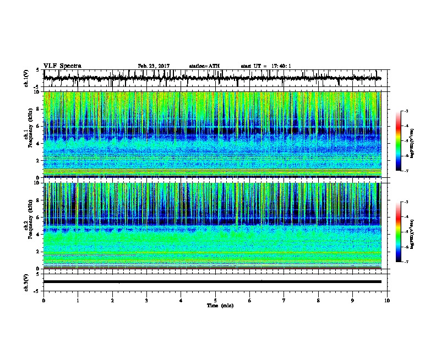Click the "station=ATH" header text
436x337 pixels.
tap(204, 66)
